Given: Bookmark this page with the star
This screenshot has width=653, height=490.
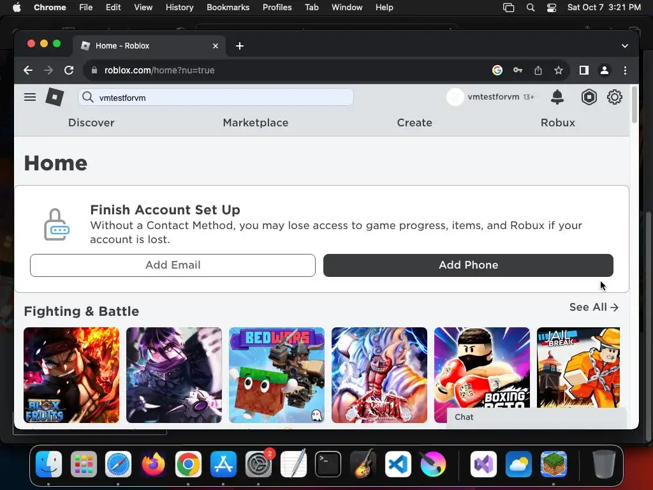Looking at the screenshot, I should coord(559,70).
